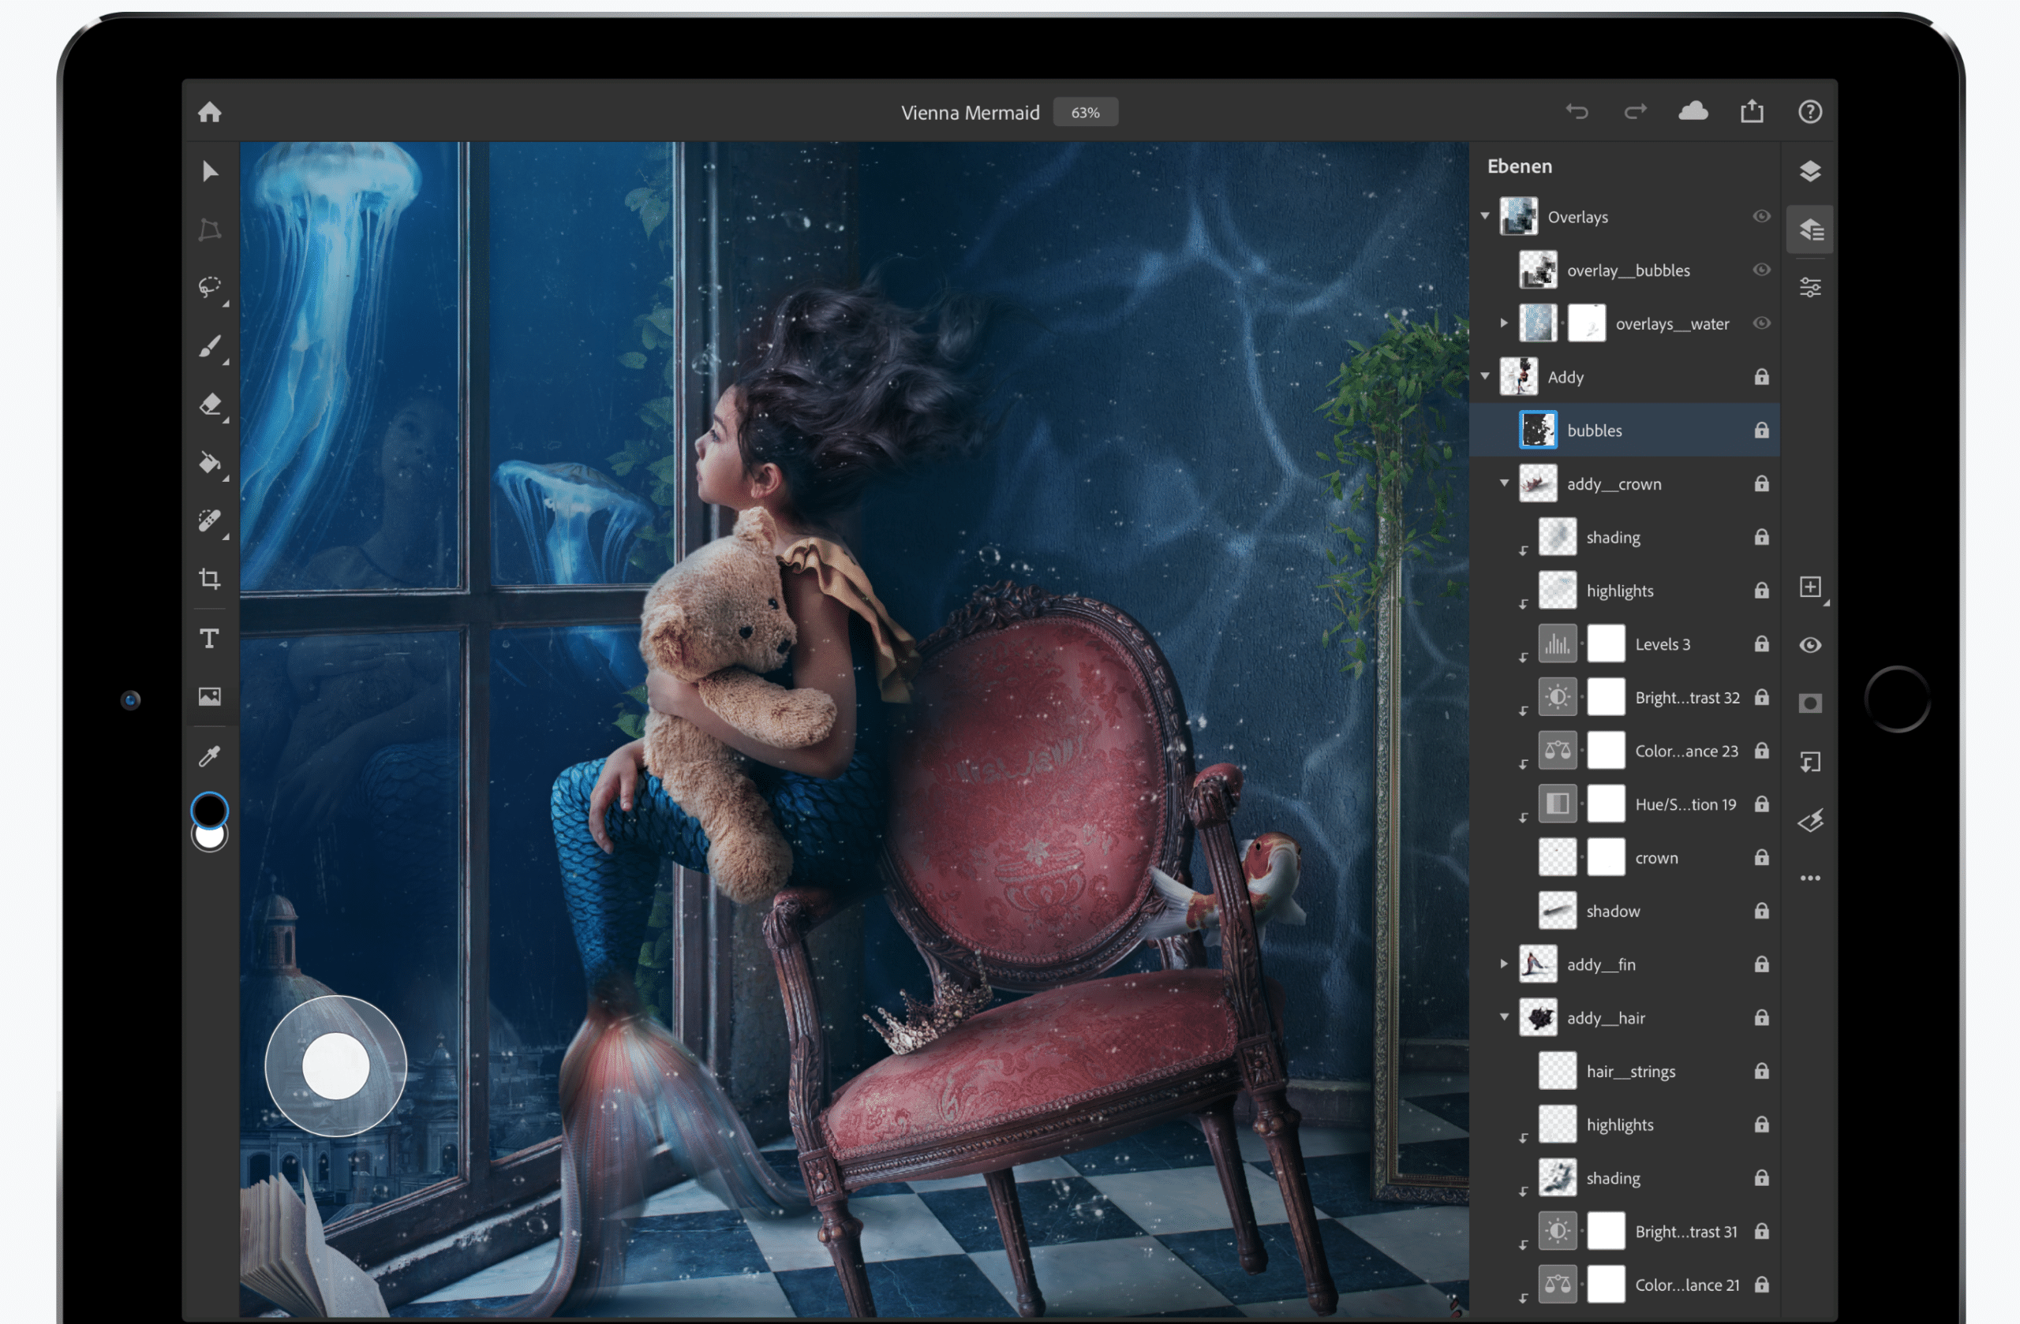Image resolution: width=2020 pixels, height=1324 pixels.
Task: Select the Crop tool
Action: [x=208, y=578]
